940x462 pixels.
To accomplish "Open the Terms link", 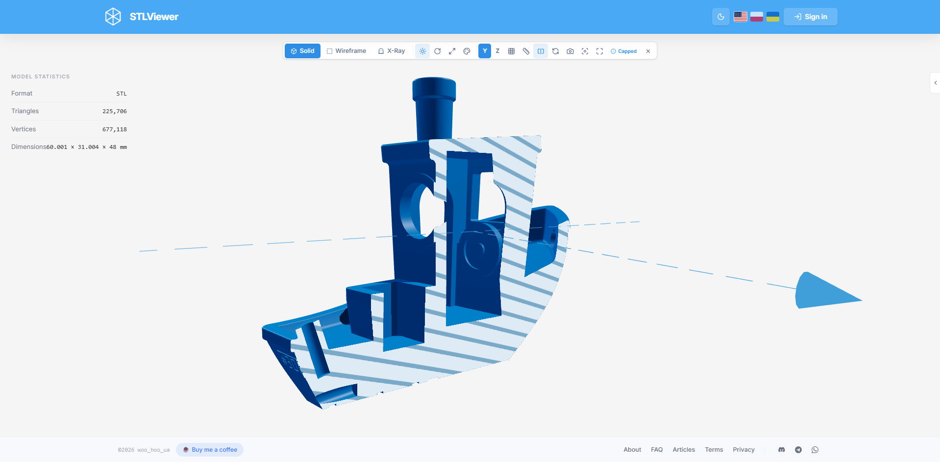I will click(714, 450).
